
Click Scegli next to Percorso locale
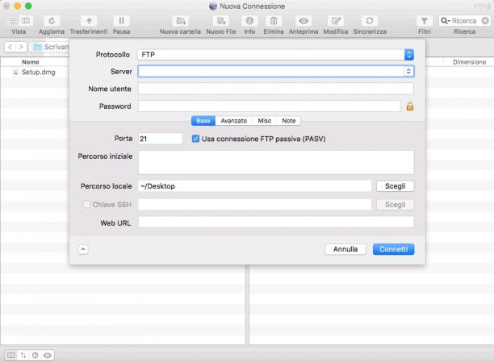395,186
